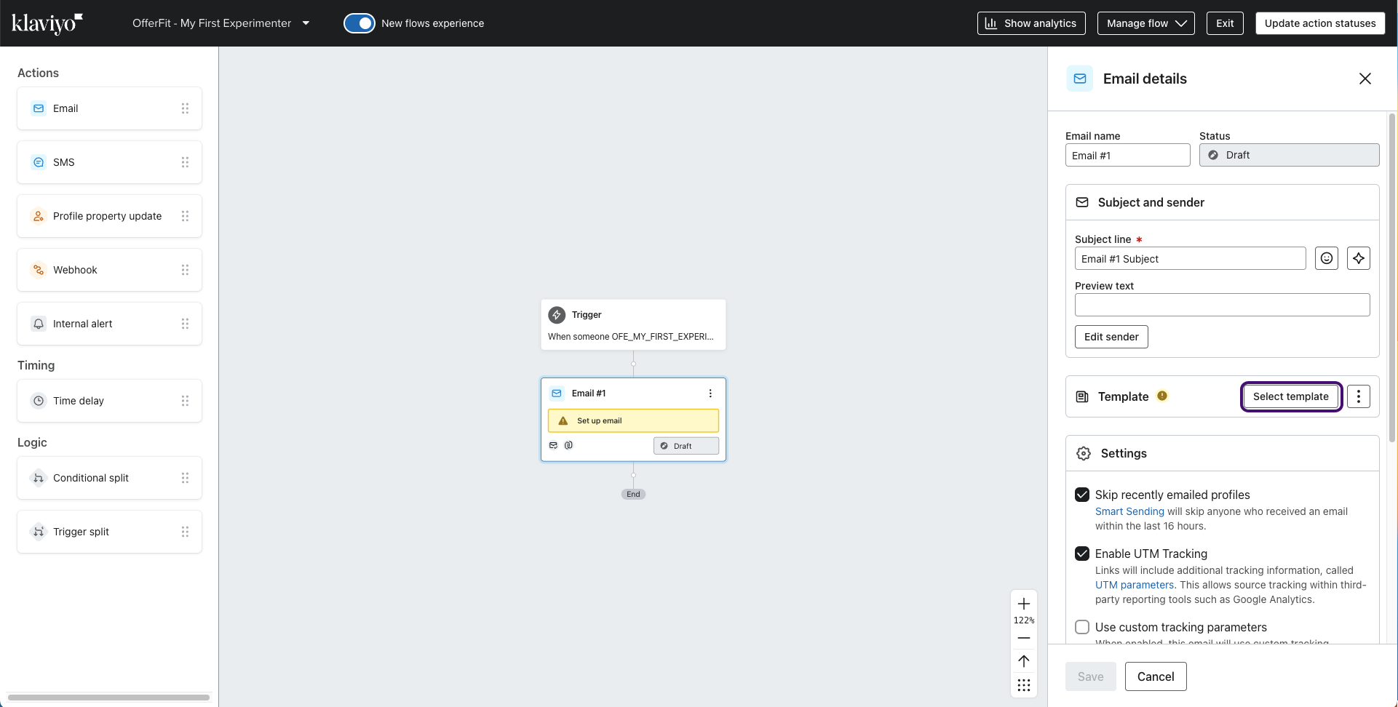Open the Email #1 card options menu
1398x707 pixels.
[710, 393]
